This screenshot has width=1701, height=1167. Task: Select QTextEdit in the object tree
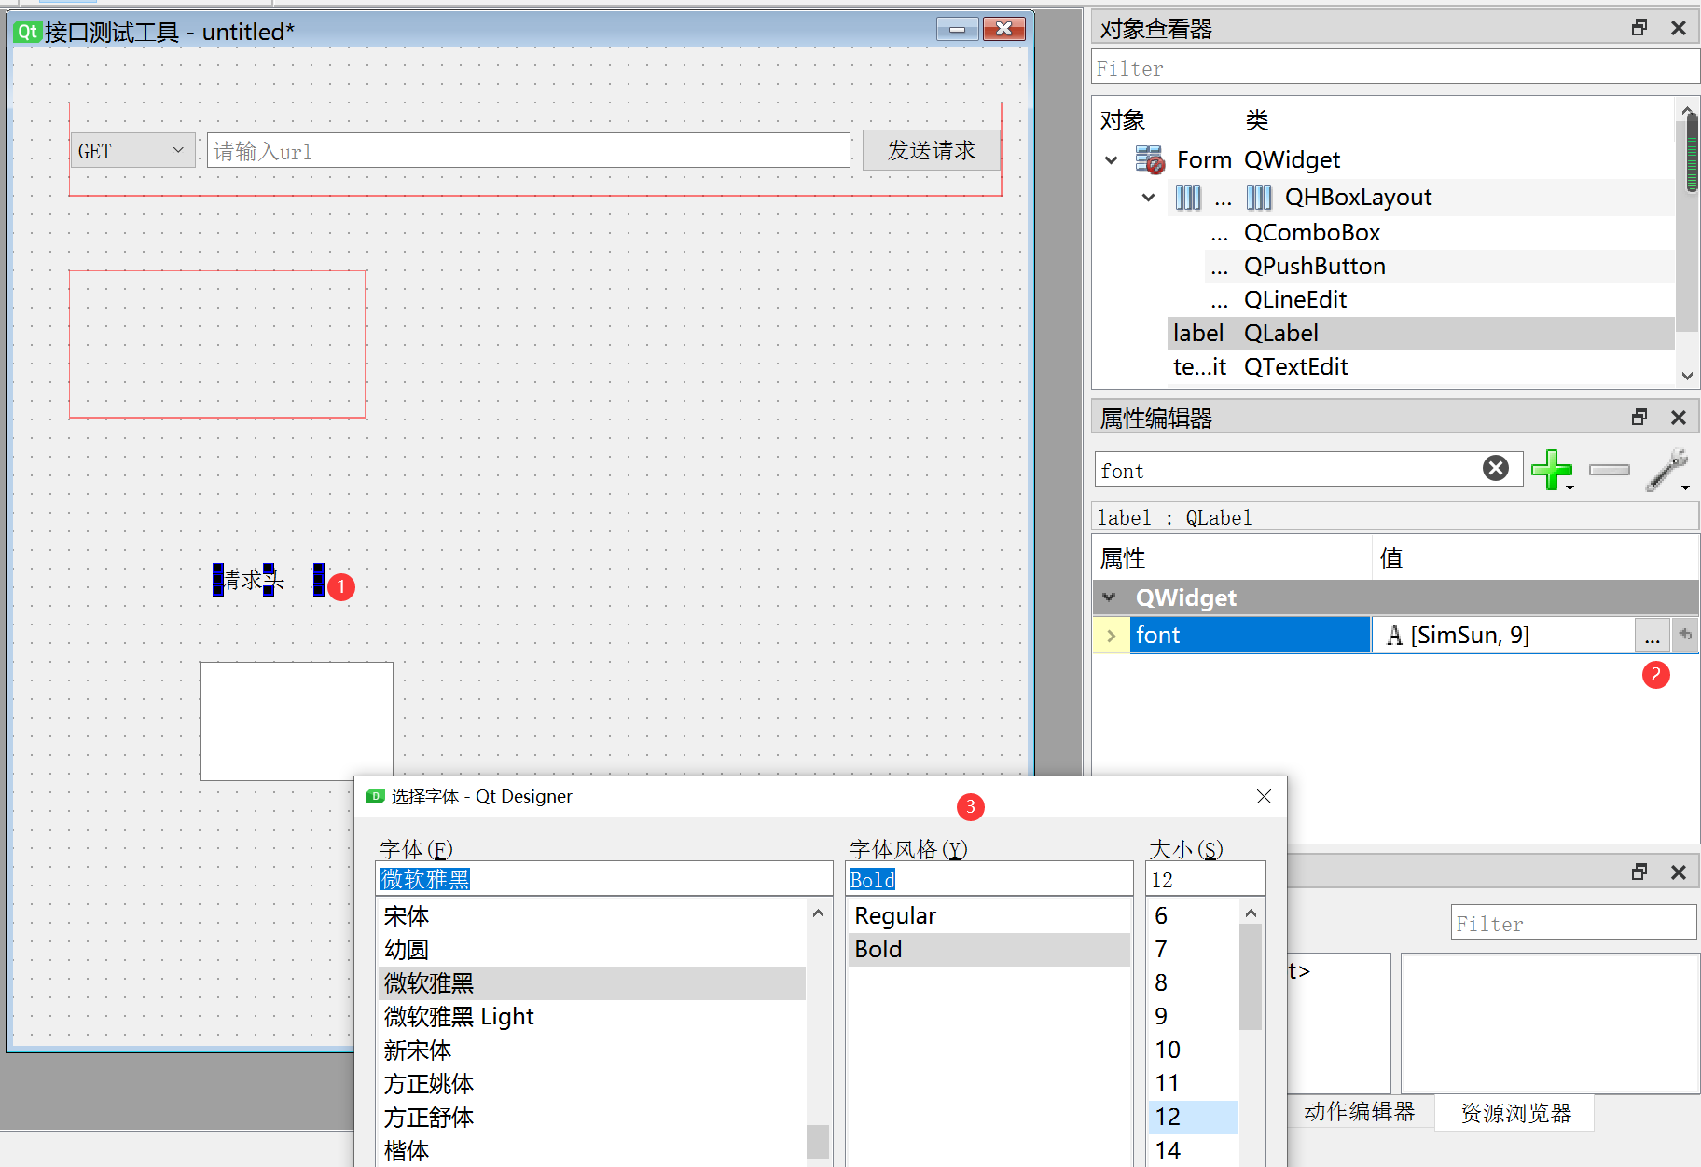pos(1295,367)
